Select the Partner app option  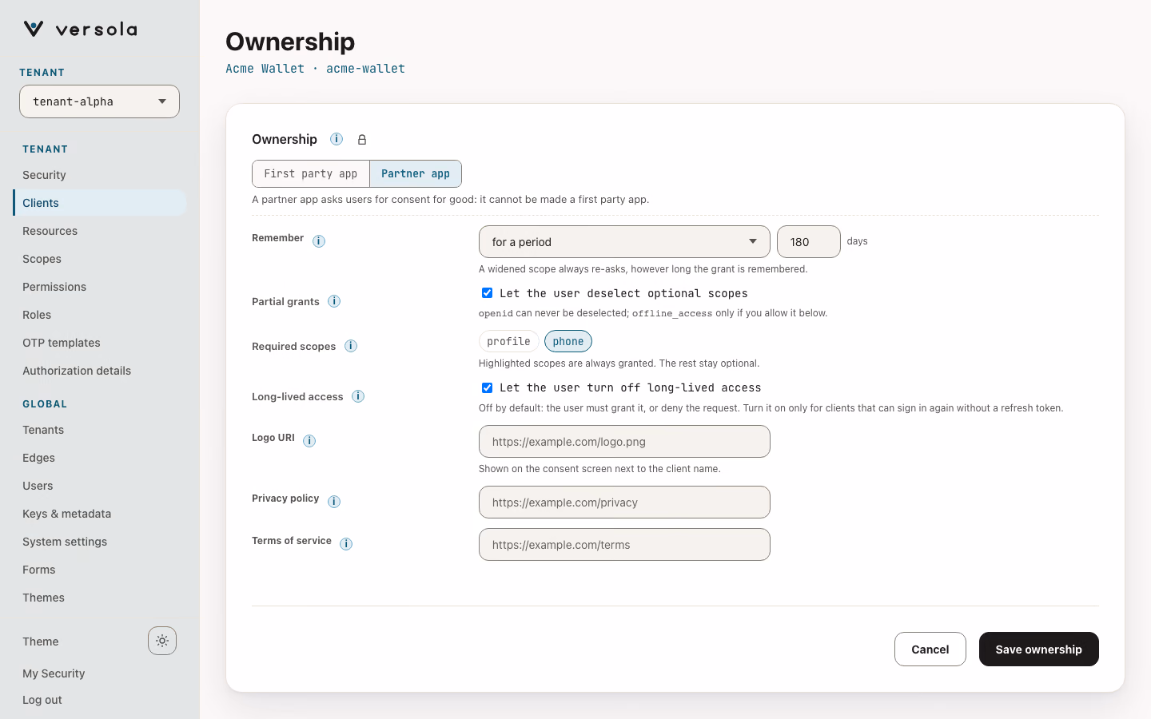coord(416,173)
